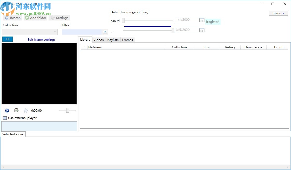Select the Videos tab
The width and height of the screenshot is (291, 170).
tap(98, 40)
